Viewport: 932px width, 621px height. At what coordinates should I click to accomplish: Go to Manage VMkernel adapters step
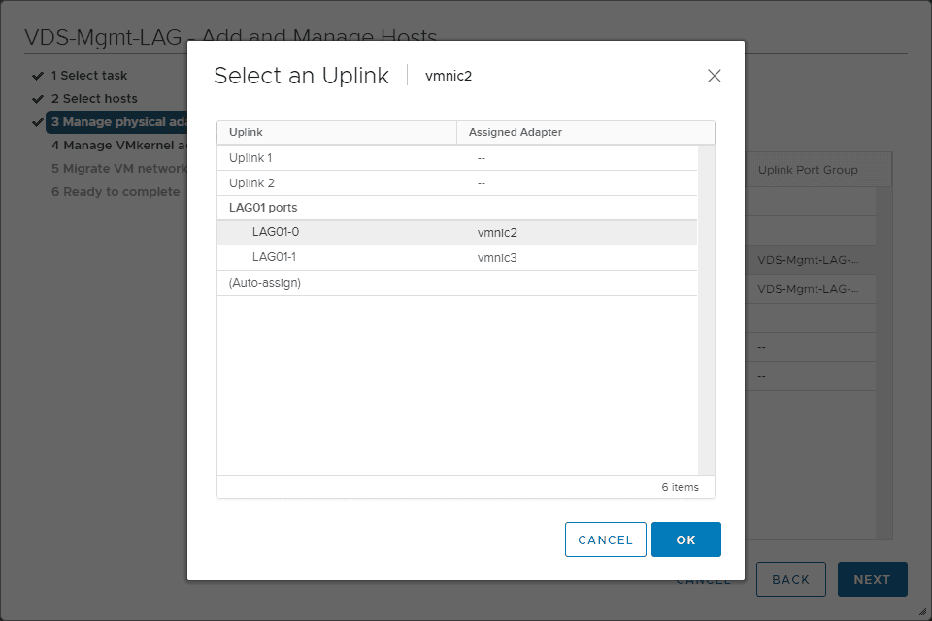point(118,146)
